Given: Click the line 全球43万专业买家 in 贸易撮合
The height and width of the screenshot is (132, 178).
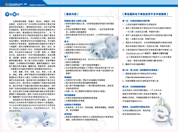Looking at the screenshot, I should 85,80.
